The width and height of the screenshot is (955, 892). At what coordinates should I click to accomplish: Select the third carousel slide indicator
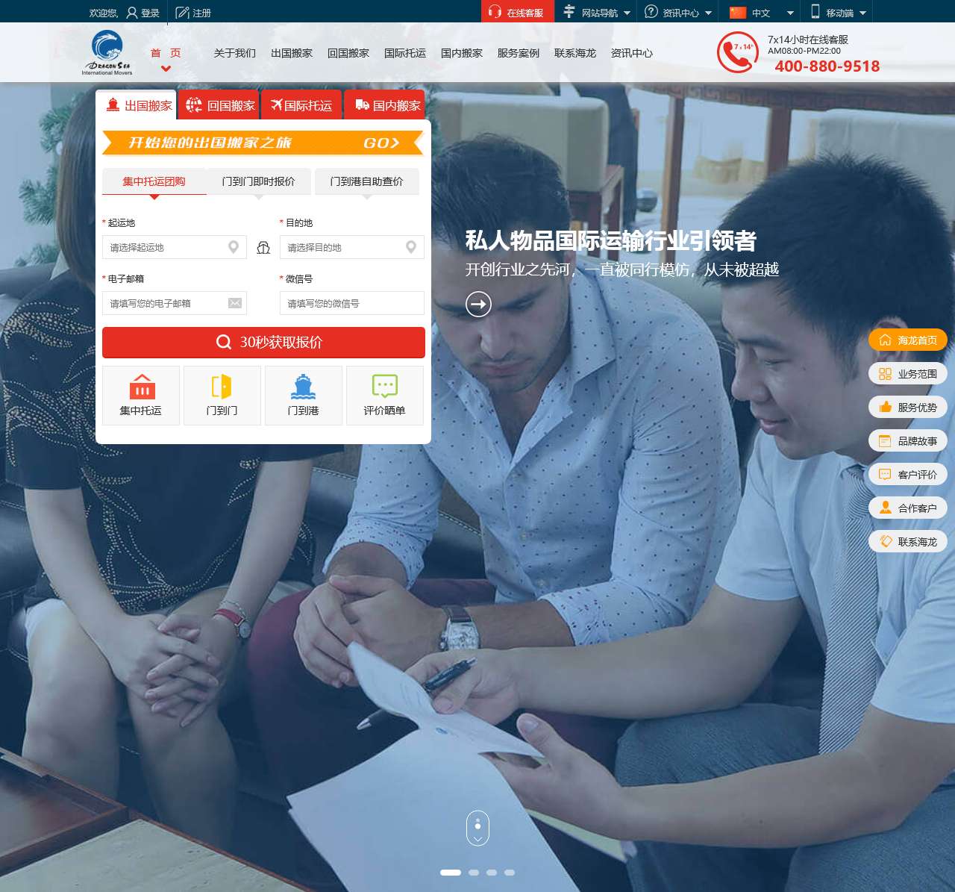492,872
